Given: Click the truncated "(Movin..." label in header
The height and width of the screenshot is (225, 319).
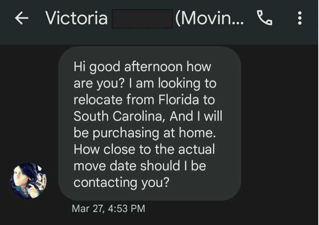Looking at the screenshot, I should pyautogui.click(x=209, y=18).
